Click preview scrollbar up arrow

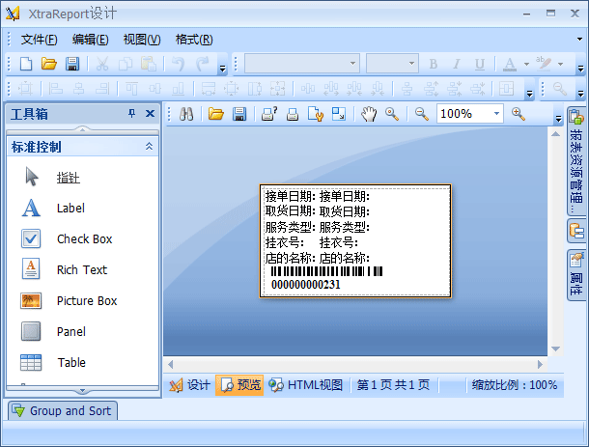(x=555, y=134)
